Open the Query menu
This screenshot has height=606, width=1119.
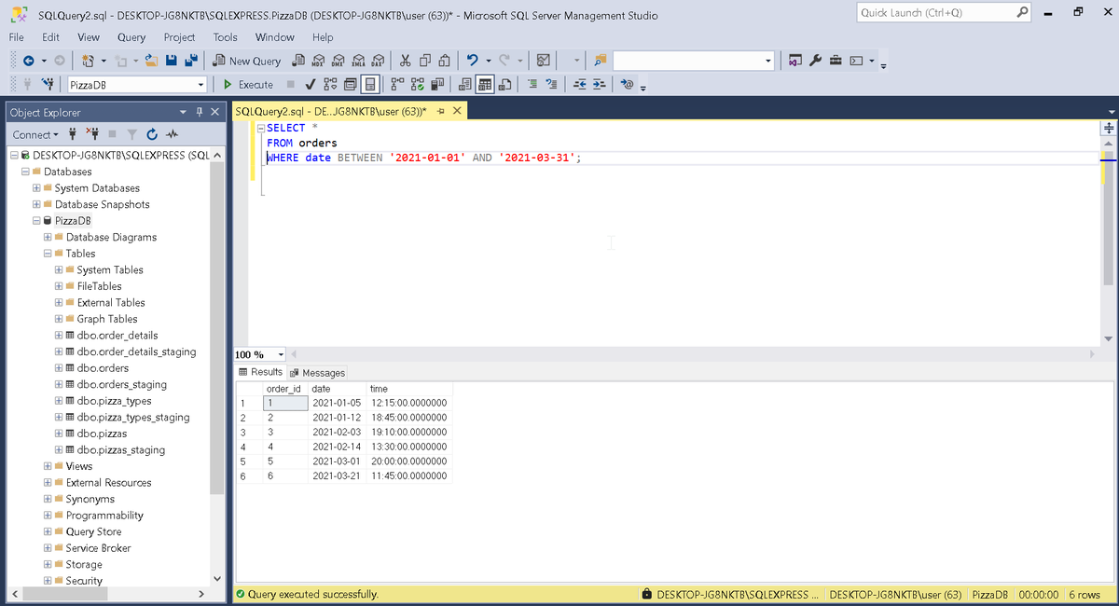131,37
